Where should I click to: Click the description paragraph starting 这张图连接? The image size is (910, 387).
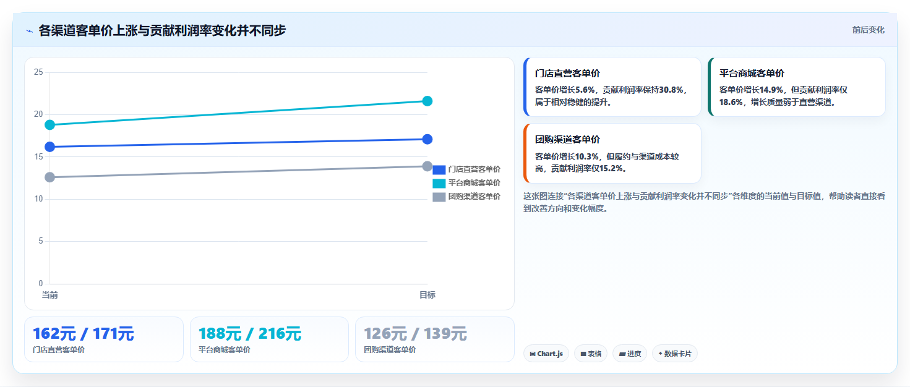[704, 202]
